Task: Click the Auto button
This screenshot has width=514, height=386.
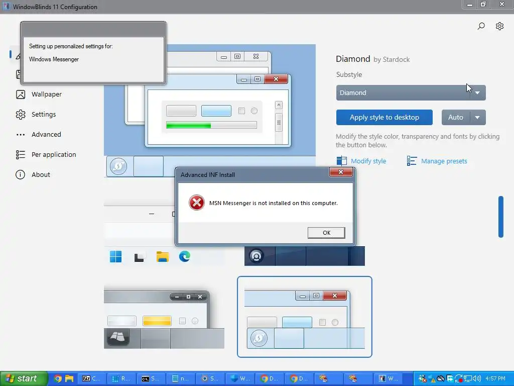Action: [x=456, y=117]
